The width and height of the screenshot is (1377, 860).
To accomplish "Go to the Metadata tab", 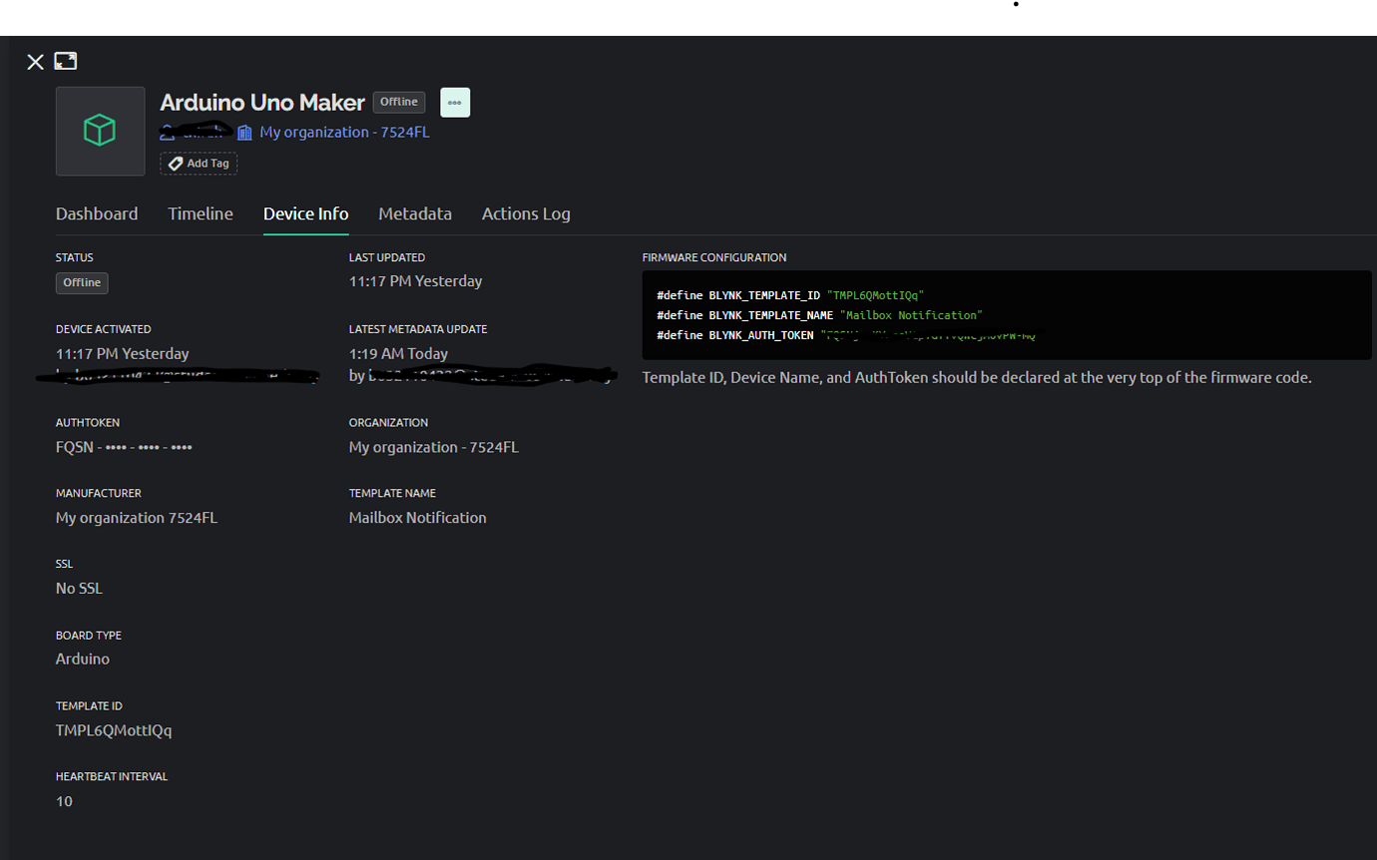I will pos(415,214).
